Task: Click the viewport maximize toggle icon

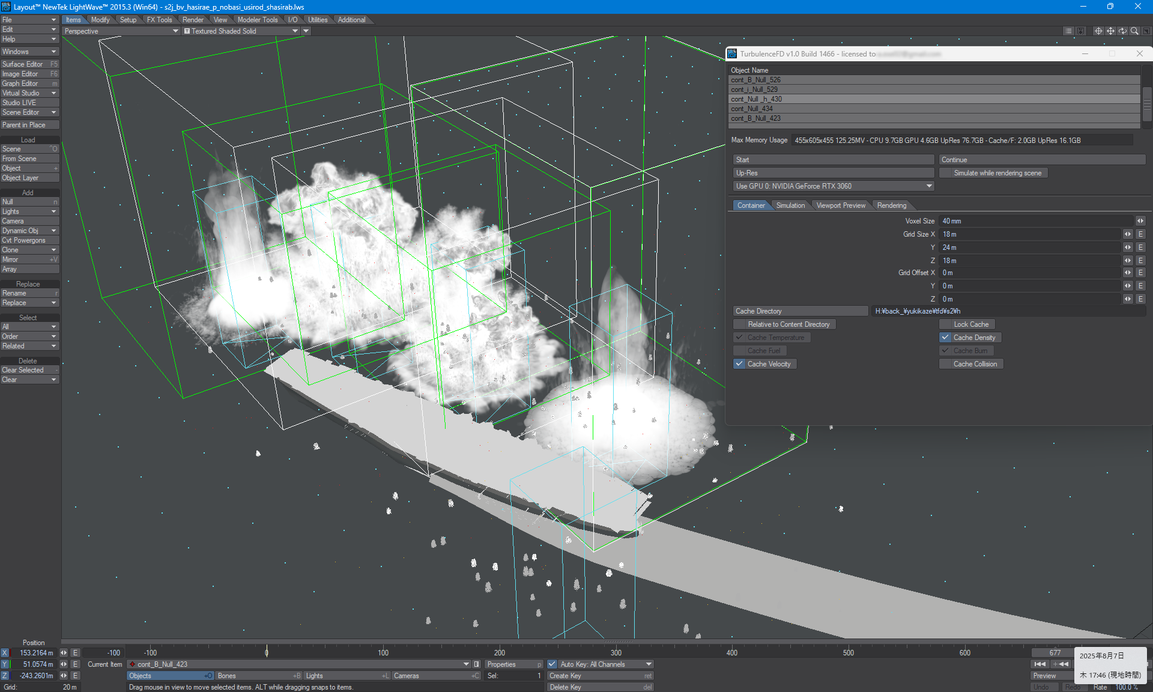Action: [x=1146, y=31]
